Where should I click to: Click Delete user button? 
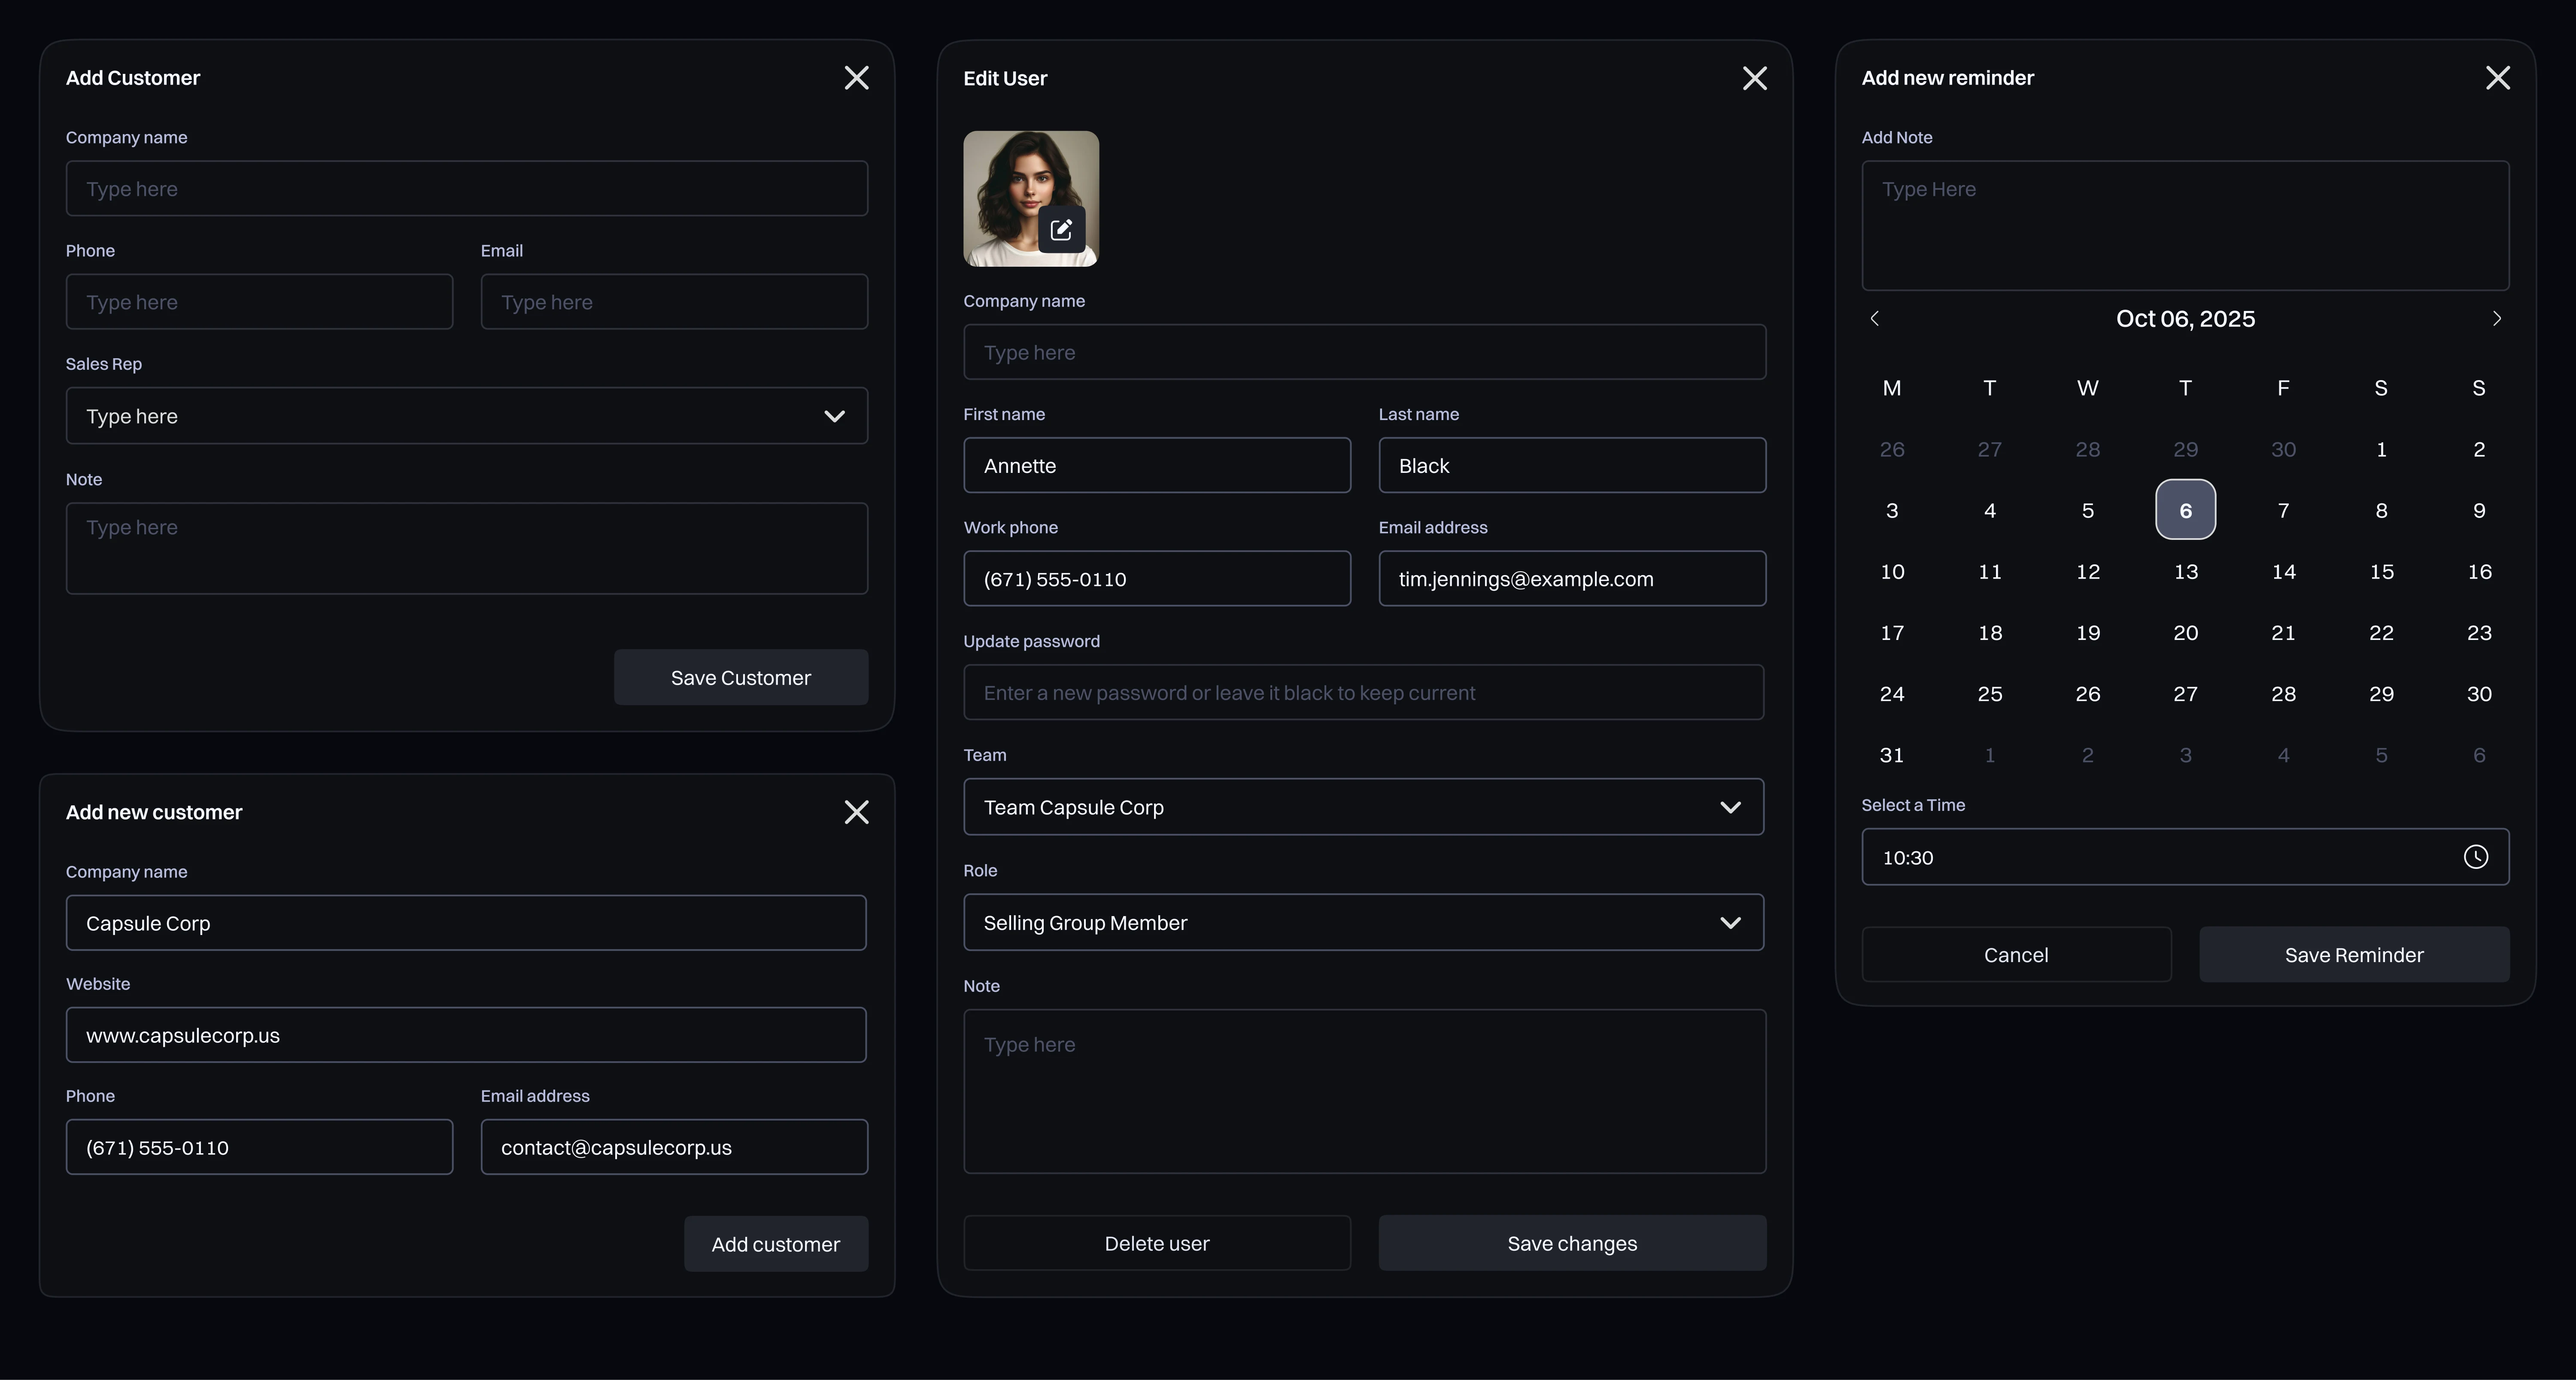[x=1157, y=1243]
